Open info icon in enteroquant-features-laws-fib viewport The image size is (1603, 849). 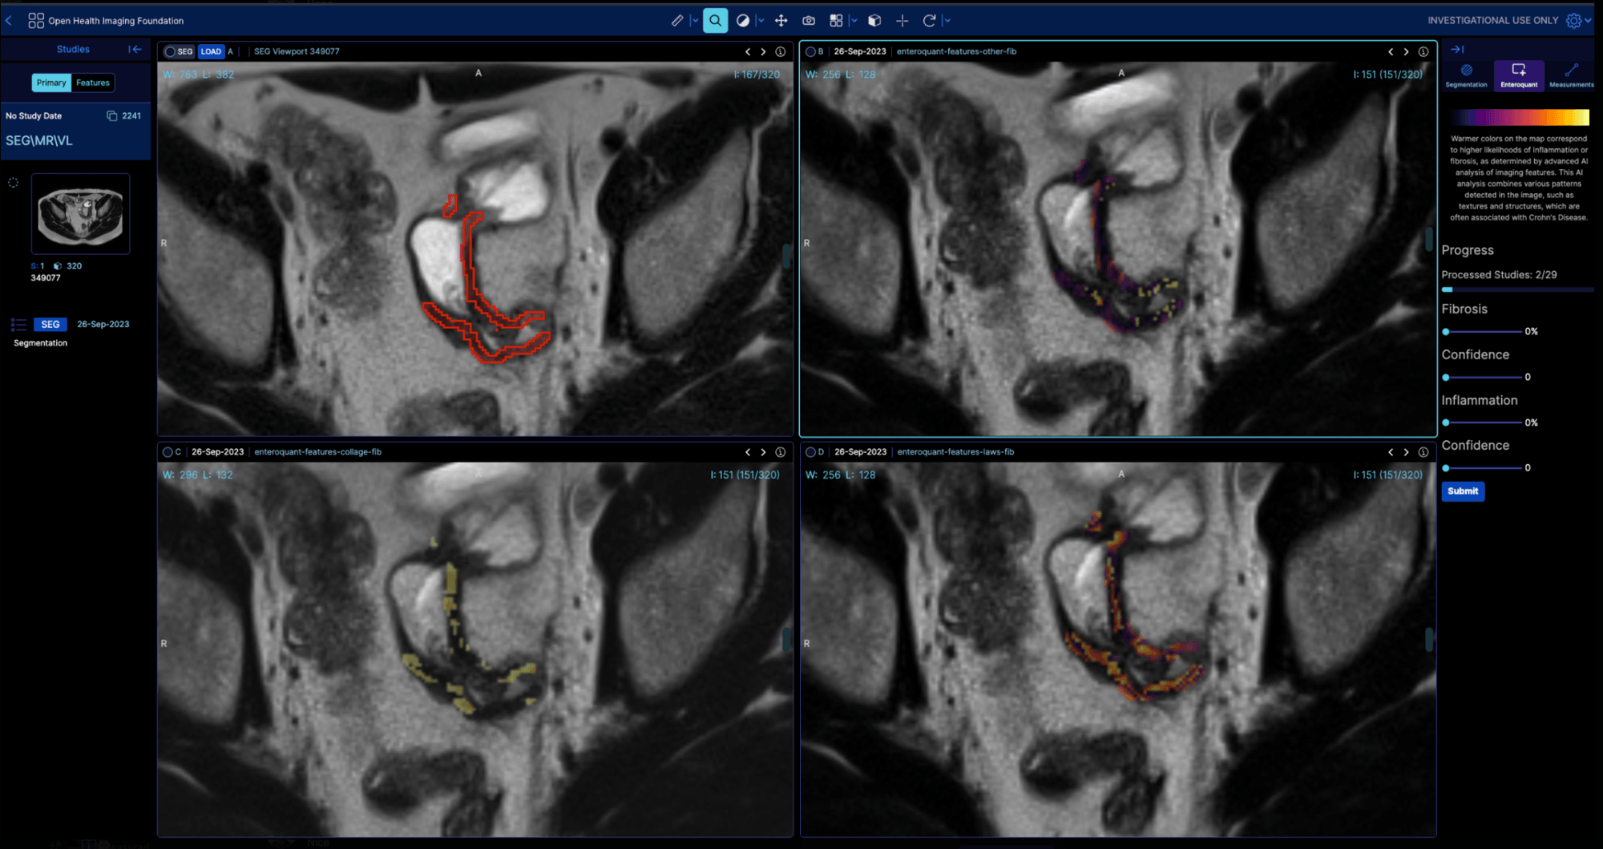pos(1423,452)
